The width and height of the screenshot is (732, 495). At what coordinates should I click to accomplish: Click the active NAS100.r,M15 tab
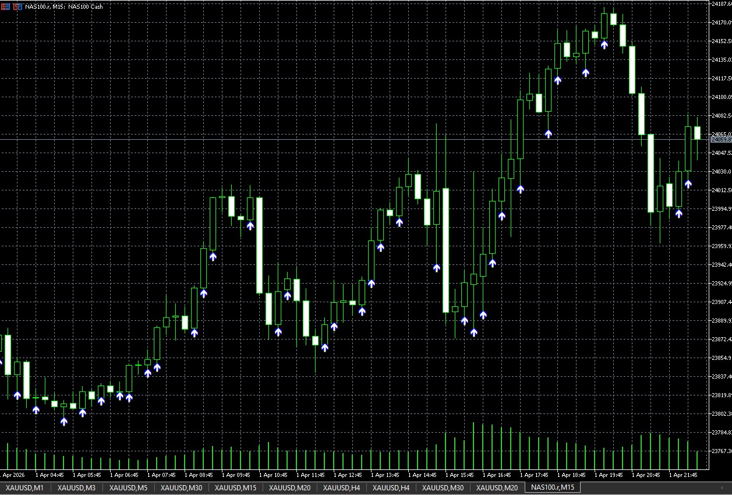[552, 487]
